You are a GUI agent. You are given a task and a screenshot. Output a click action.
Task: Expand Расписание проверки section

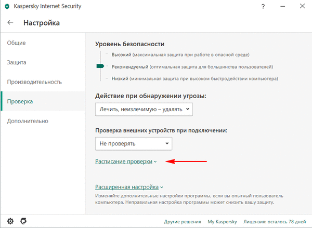pos(126,162)
